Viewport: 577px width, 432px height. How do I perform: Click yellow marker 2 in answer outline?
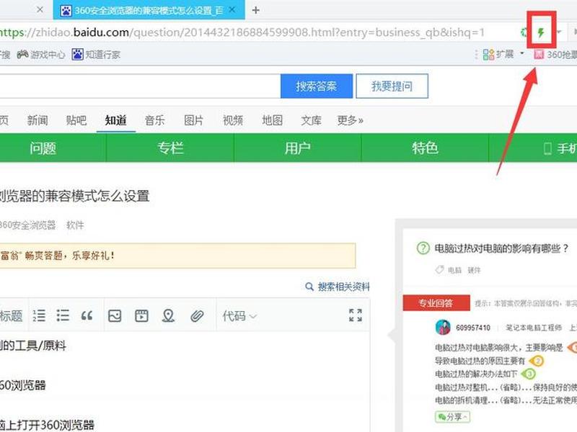[x=537, y=361]
